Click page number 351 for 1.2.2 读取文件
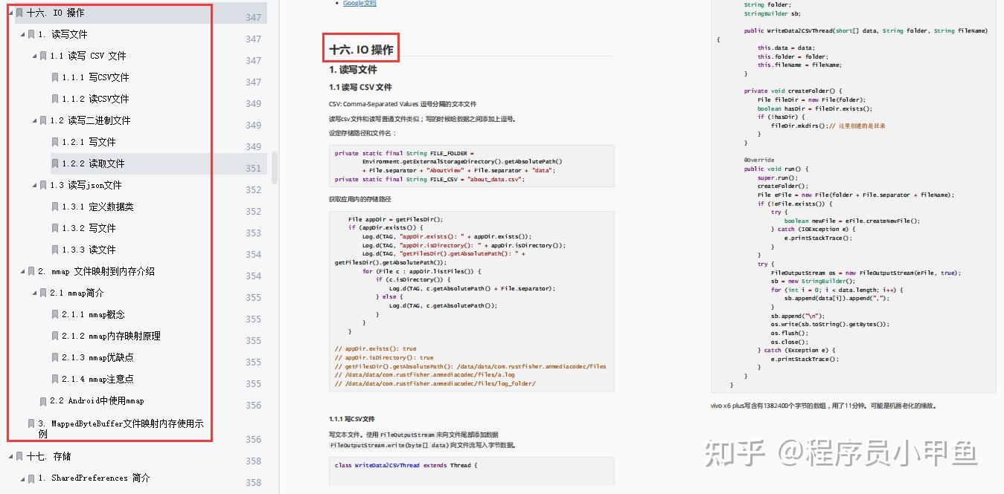1004x494 pixels. click(x=253, y=169)
